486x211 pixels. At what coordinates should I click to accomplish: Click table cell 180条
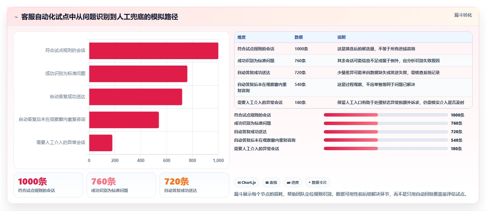click(300, 103)
